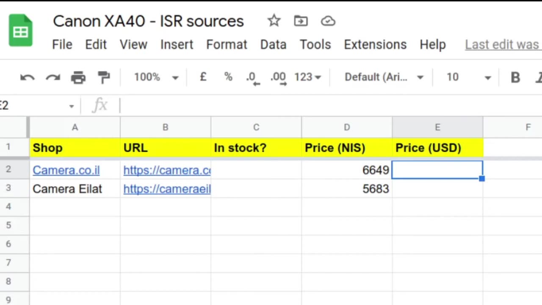This screenshot has width=542, height=305.
Task: Open the Tools menu
Action: (x=315, y=44)
